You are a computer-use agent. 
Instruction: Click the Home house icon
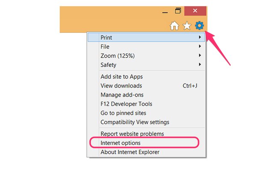coord(174,26)
